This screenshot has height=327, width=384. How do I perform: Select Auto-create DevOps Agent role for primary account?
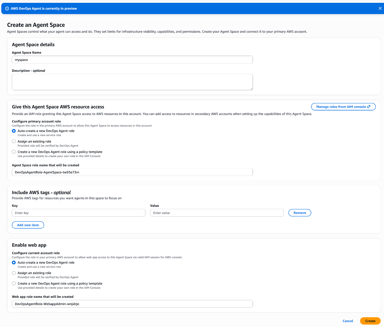(x=14, y=131)
